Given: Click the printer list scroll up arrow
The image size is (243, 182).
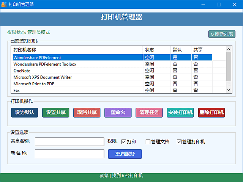Looking at the screenshot, I should pyautogui.click(x=229, y=49).
